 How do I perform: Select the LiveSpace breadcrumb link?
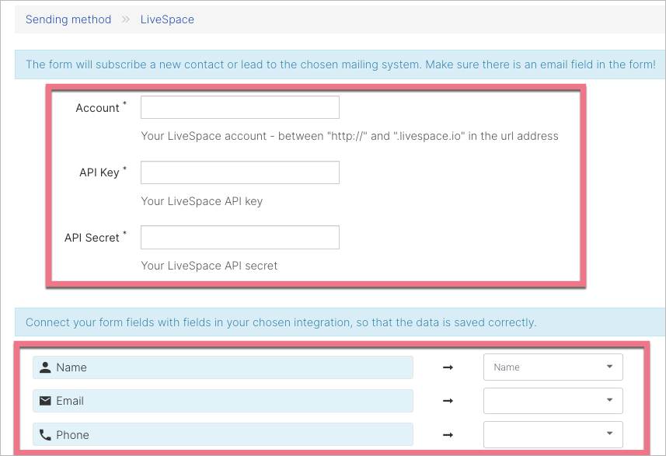[x=167, y=19]
